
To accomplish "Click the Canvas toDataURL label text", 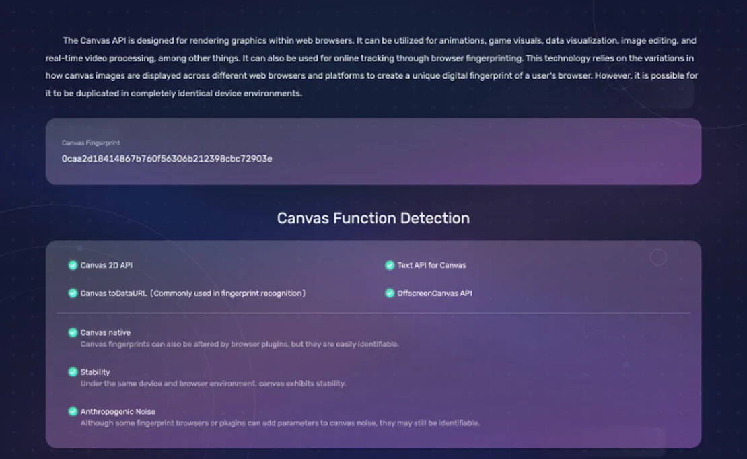I will tap(192, 293).
